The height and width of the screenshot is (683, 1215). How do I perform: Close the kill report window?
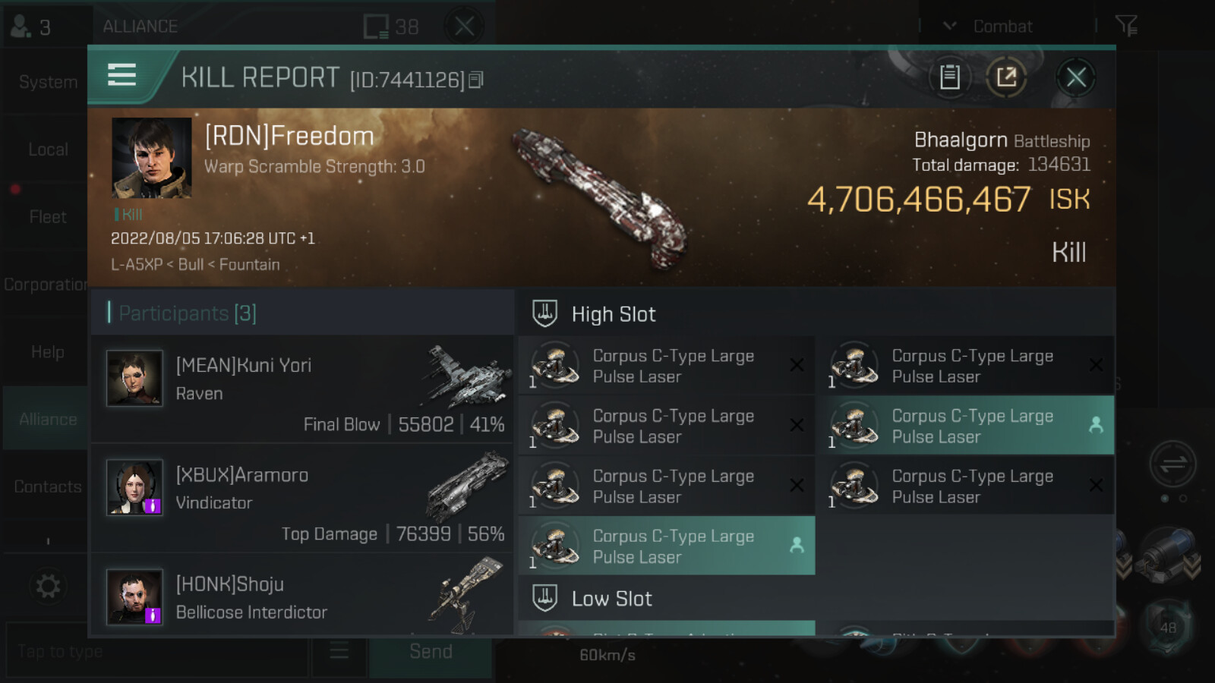[1075, 77]
